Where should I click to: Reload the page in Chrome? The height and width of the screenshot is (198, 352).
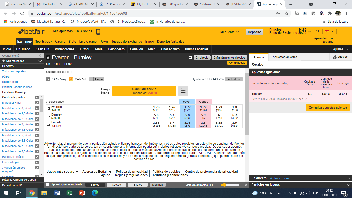pyautogui.click(x=22, y=13)
